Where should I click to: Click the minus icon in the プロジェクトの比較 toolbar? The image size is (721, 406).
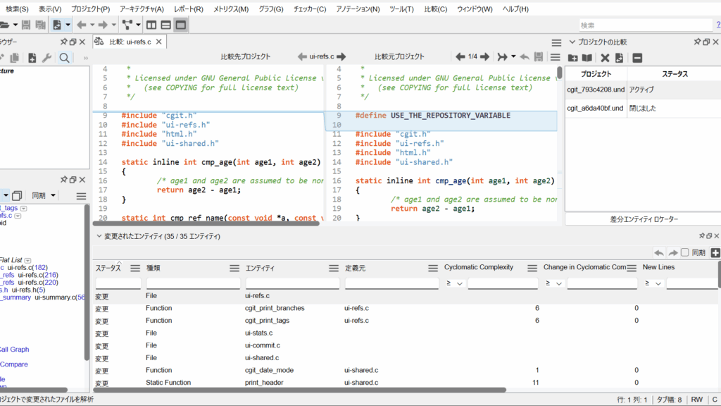[637, 58]
